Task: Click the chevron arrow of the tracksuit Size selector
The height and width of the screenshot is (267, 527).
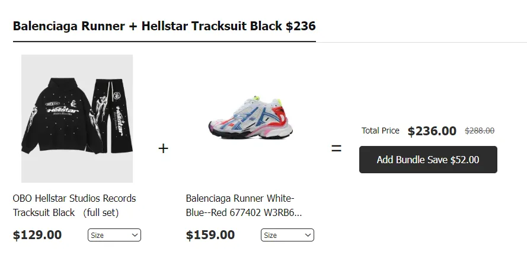Action: tap(135, 236)
